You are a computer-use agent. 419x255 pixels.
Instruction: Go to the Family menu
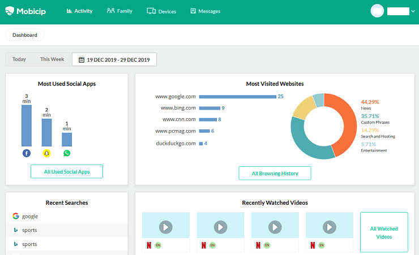(119, 11)
